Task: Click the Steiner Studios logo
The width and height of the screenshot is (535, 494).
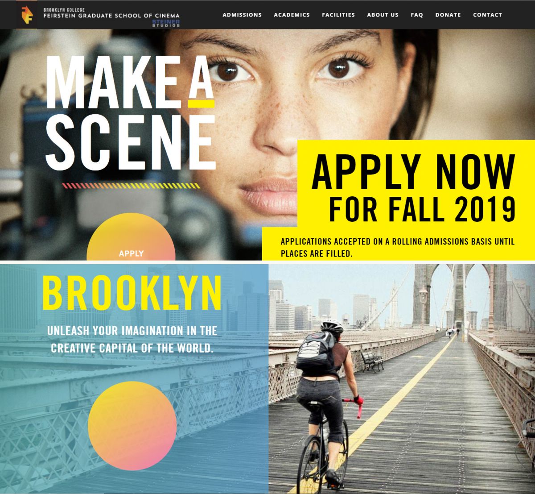Action: [x=166, y=23]
